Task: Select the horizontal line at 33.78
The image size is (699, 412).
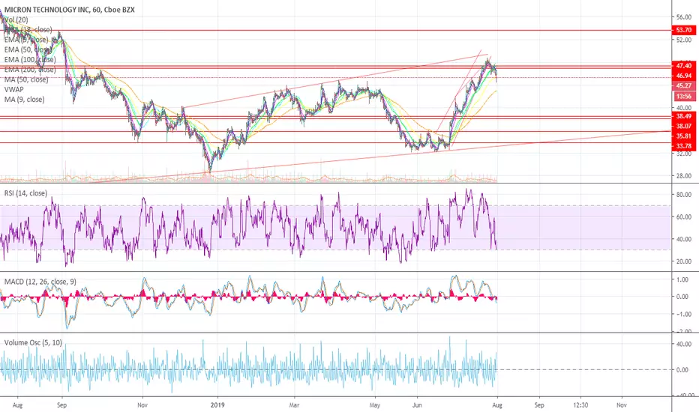Action: 335,142
